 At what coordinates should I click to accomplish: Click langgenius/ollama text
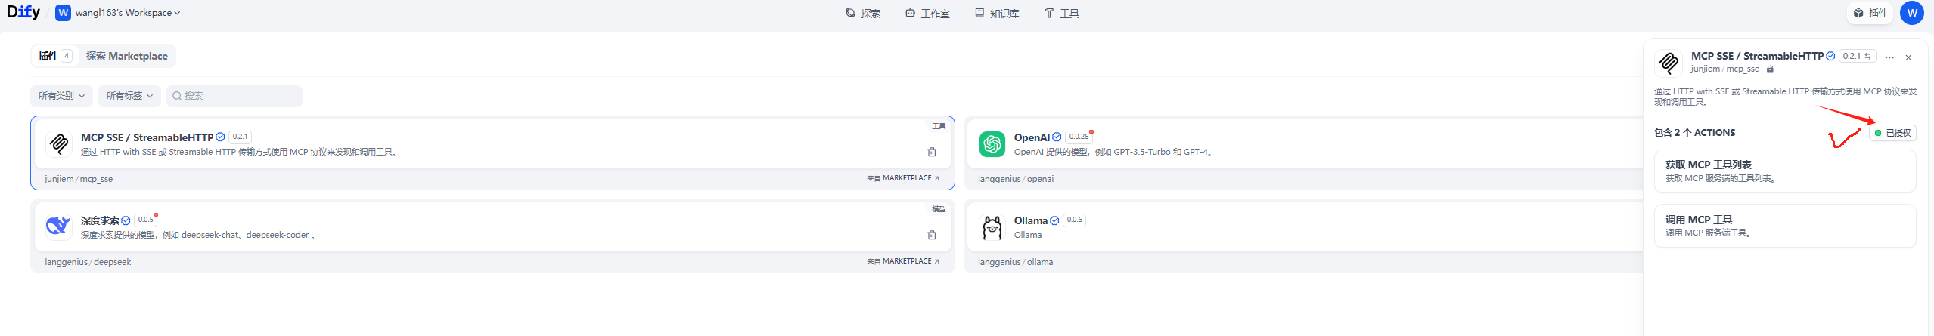[x=1015, y=262]
